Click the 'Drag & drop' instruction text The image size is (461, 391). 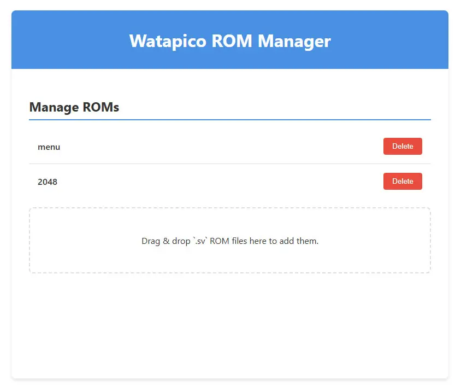click(x=166, y=241)
